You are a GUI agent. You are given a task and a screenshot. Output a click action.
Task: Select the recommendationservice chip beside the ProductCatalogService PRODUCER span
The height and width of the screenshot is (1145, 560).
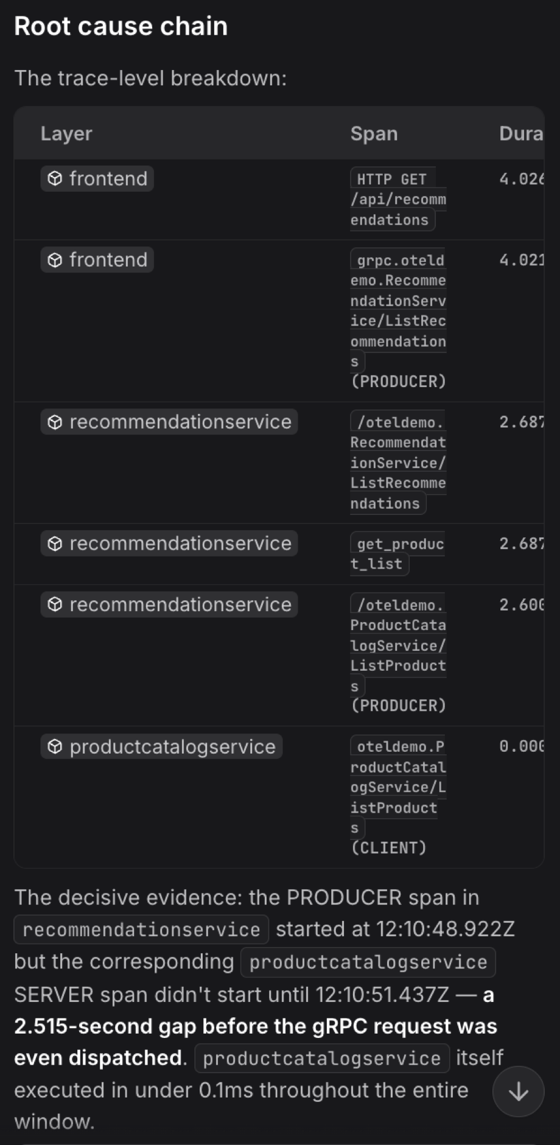point(169,604)
